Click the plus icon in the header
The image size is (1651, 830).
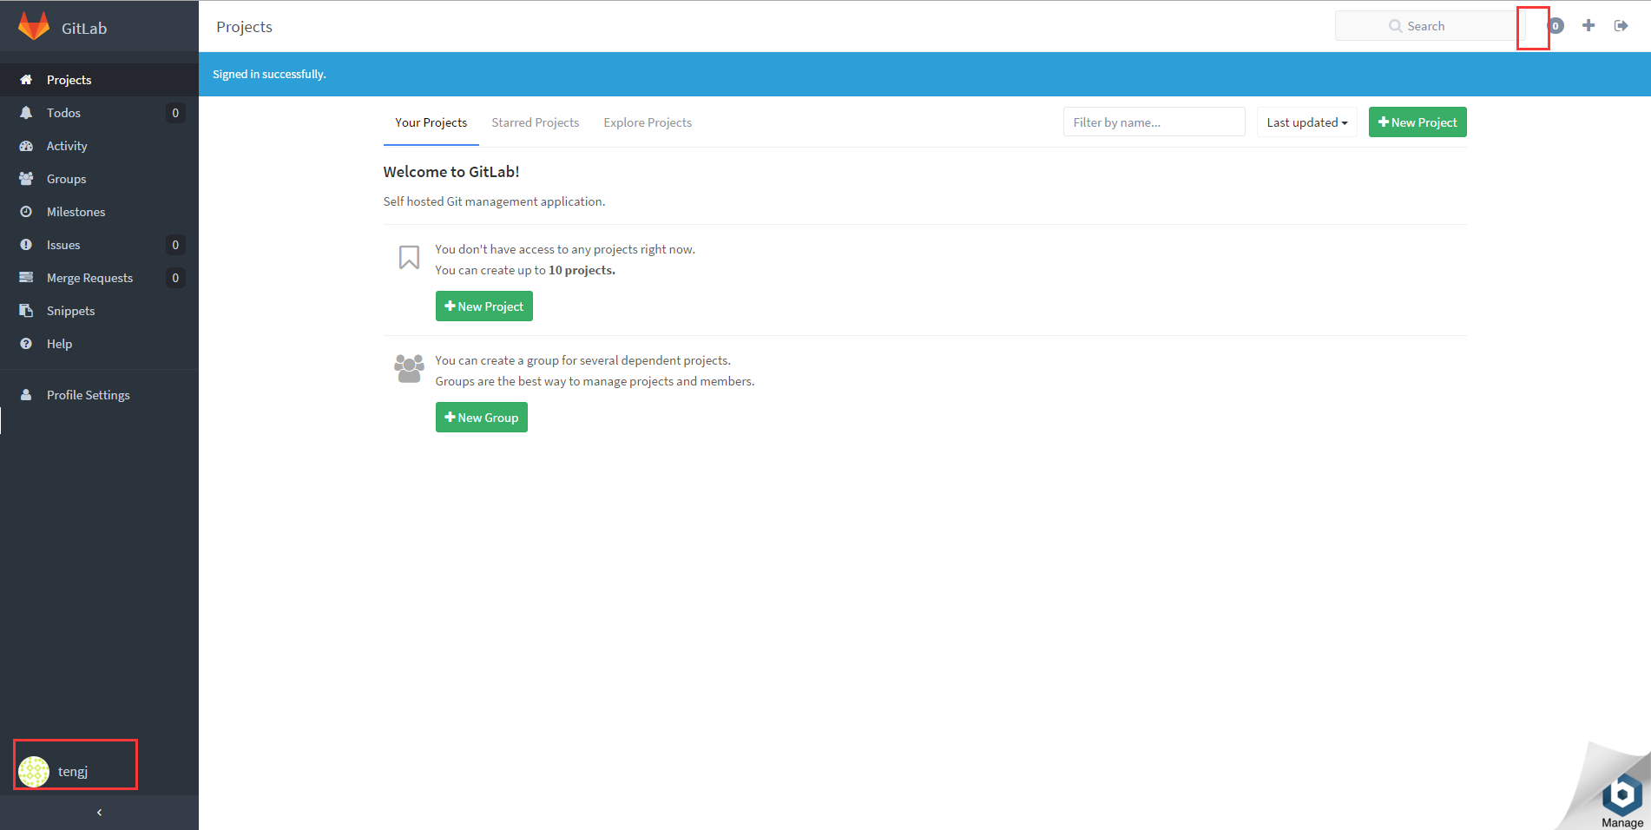[1589, 26]
